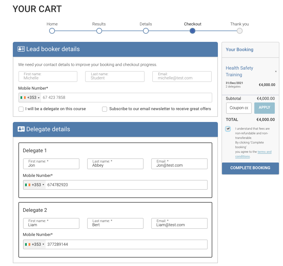Viewport: 283px width, 266px height.
Task: Click the Ireland flag in Delegate 2 mobile field
Action: pyautogui.click(x=28, y=244)
